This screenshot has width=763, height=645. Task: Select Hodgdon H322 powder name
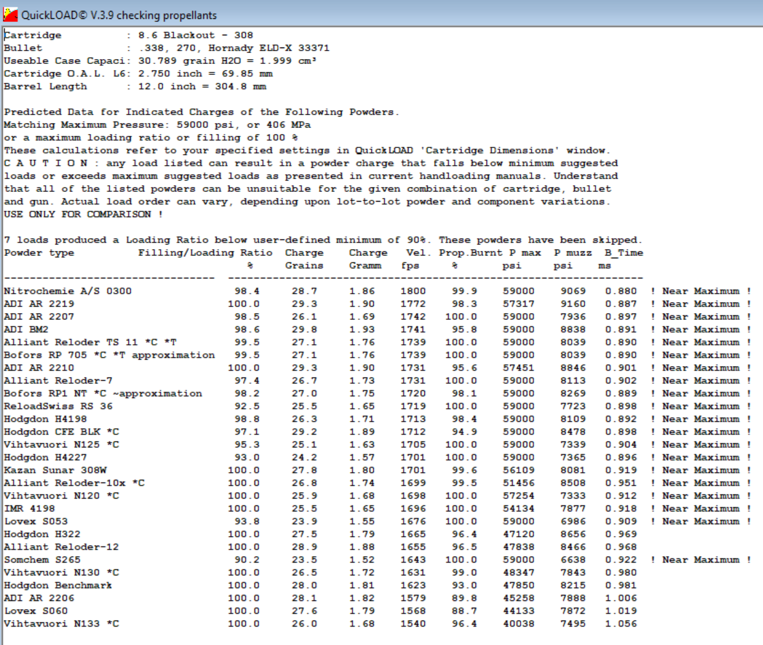[x=42, y=534]
